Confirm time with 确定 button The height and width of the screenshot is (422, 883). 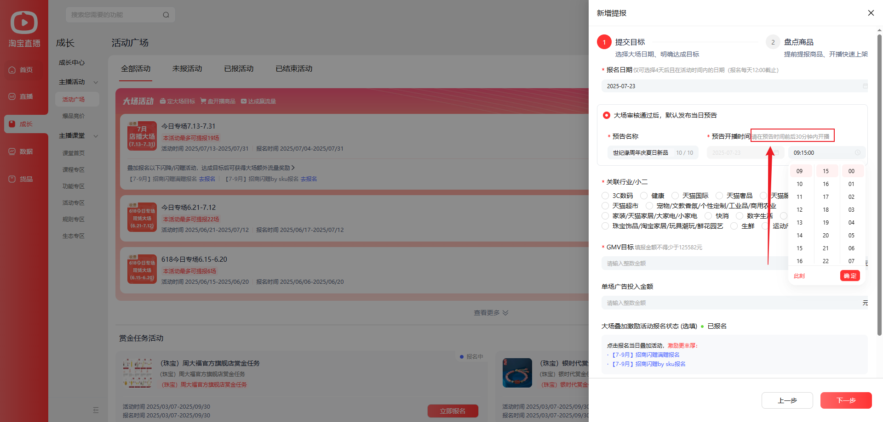tap(850, 276)
